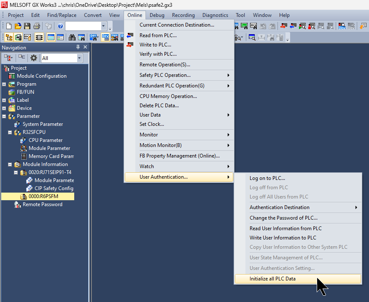
Task: Select Remote Password in project tree
Action: [42, 204]
